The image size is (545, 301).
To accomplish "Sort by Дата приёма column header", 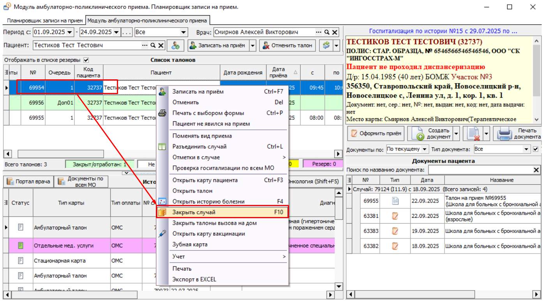I will pyautogui.click(x=278, y=72).
